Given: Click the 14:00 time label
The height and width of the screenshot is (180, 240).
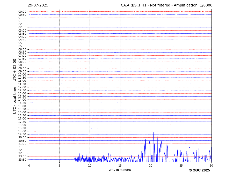Looking at the screenshot, I should 22,100.
